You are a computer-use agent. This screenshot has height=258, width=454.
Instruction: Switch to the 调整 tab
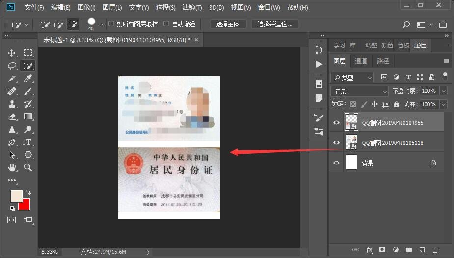coord(371,46)
